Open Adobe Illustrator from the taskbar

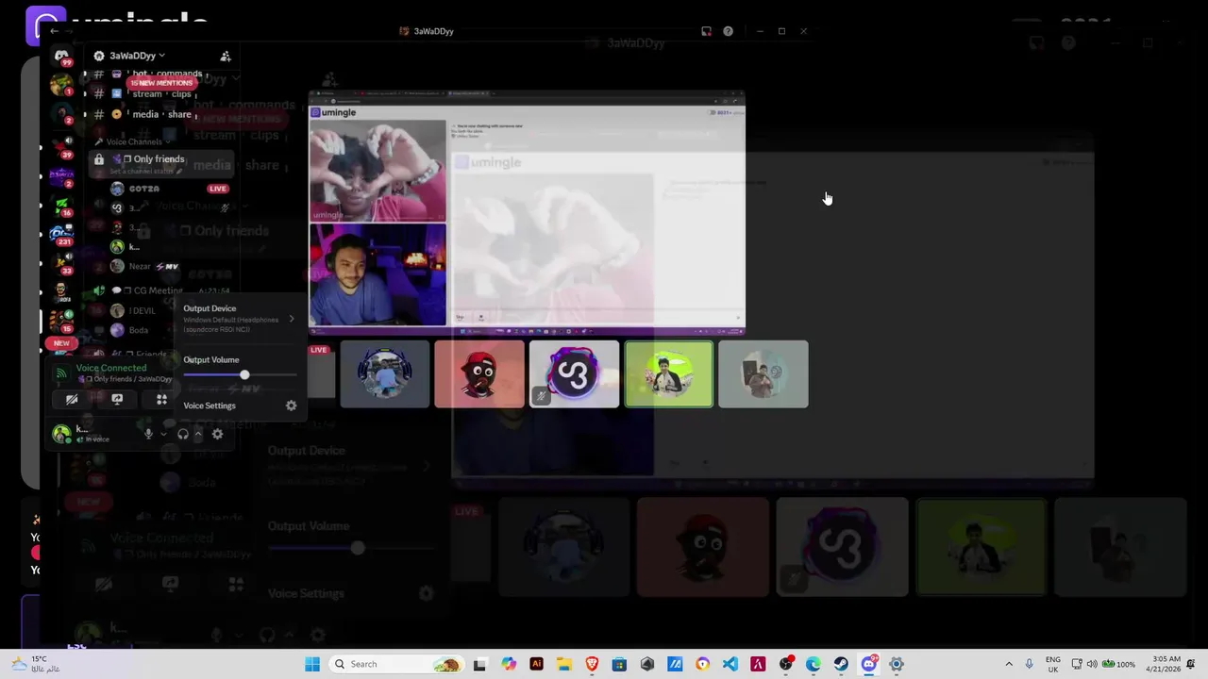pos(536,664)
